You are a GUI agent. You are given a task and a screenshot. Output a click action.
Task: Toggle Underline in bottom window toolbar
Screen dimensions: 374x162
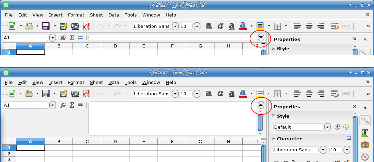232,94
